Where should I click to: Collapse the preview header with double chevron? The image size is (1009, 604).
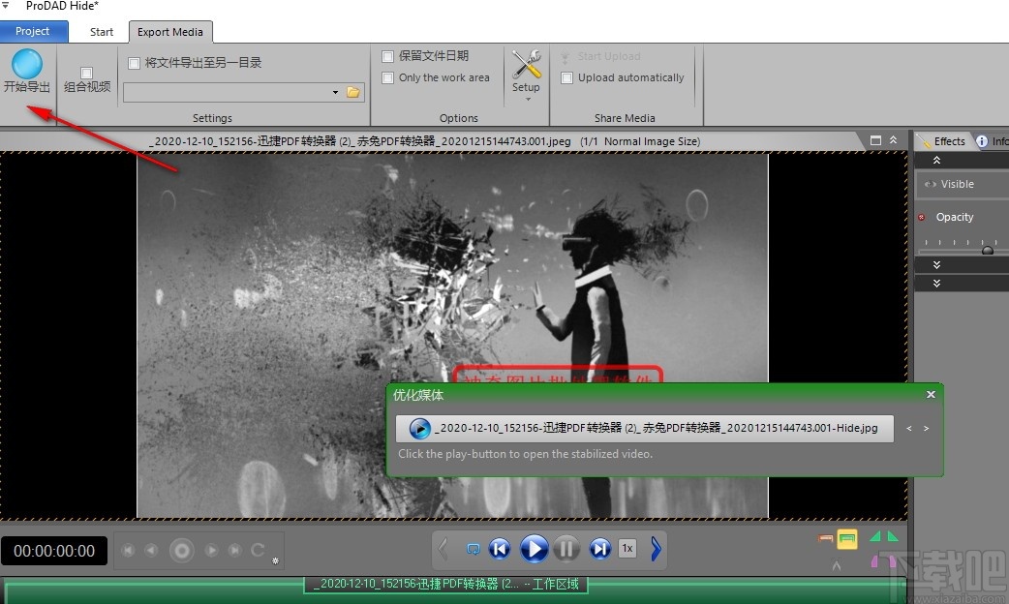click(x=893, y=140)
